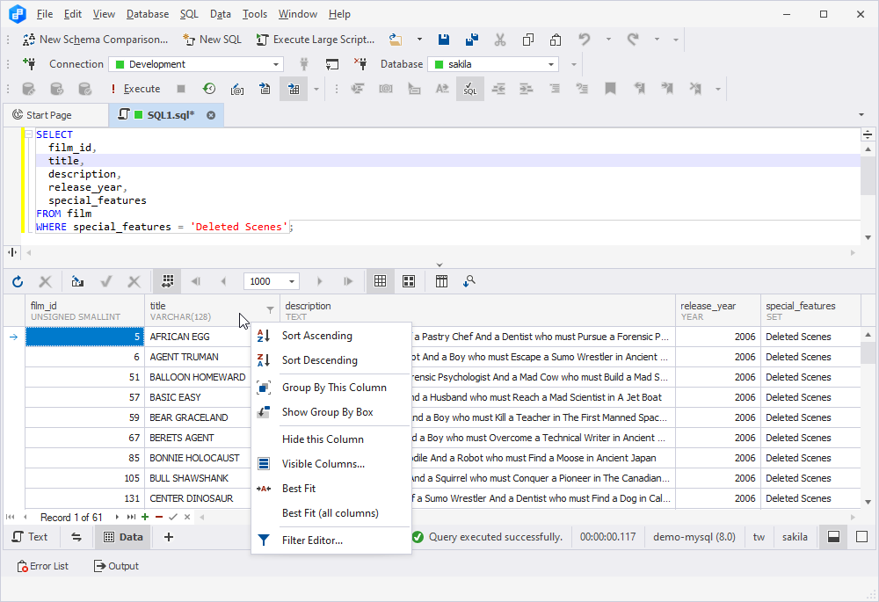Click the Redo arrow icon
The width and height of the screenshot is (879, 602).
point(633,40)
